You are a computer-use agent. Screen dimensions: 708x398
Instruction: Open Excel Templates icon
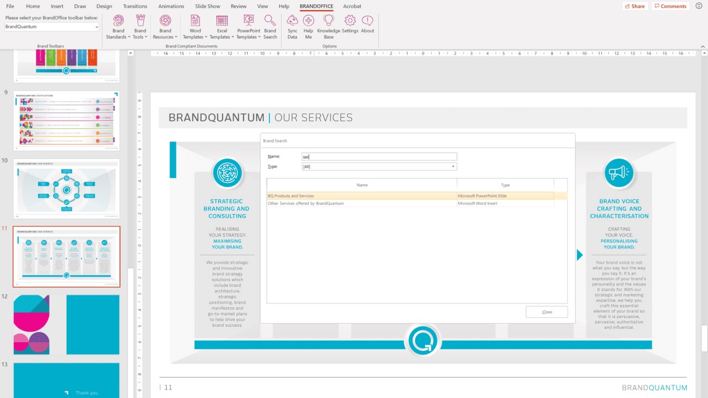pos(222,20)
